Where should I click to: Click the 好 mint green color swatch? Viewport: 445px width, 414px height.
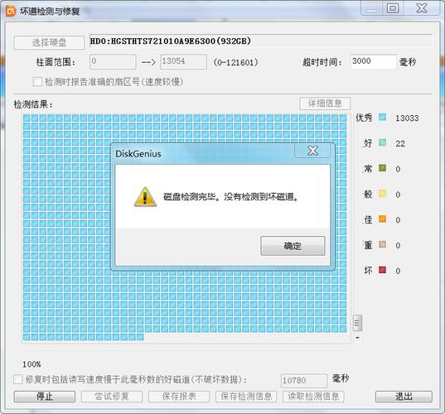(x=382, y=142)
